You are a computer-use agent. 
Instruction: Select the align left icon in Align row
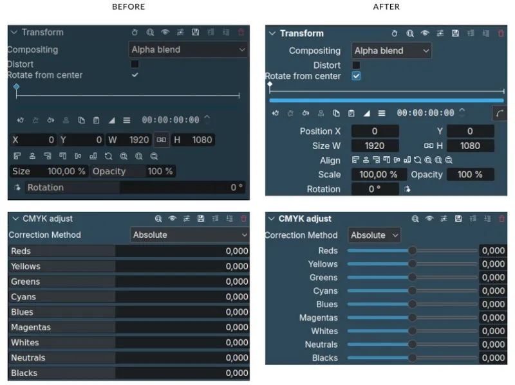pos(355,159)
